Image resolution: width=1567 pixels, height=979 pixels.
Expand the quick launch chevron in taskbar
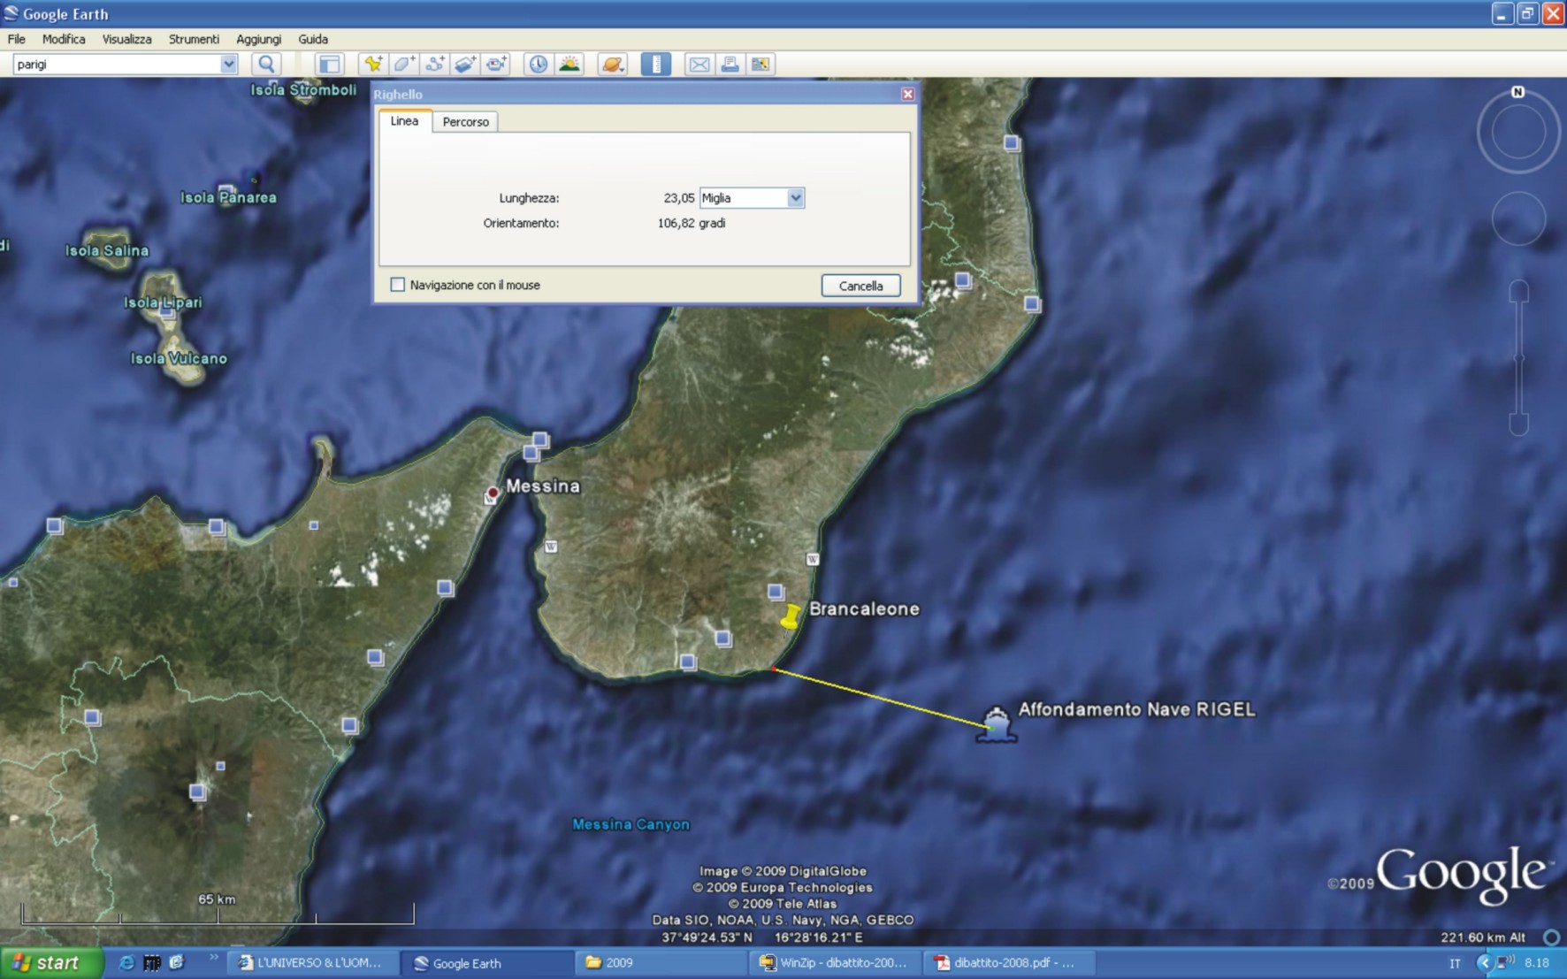click(213, 958)
